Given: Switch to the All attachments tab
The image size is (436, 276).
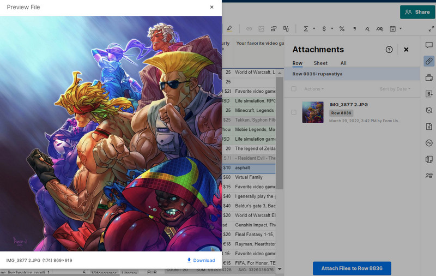Looking at the screenshot, I should tap(343, 63).
